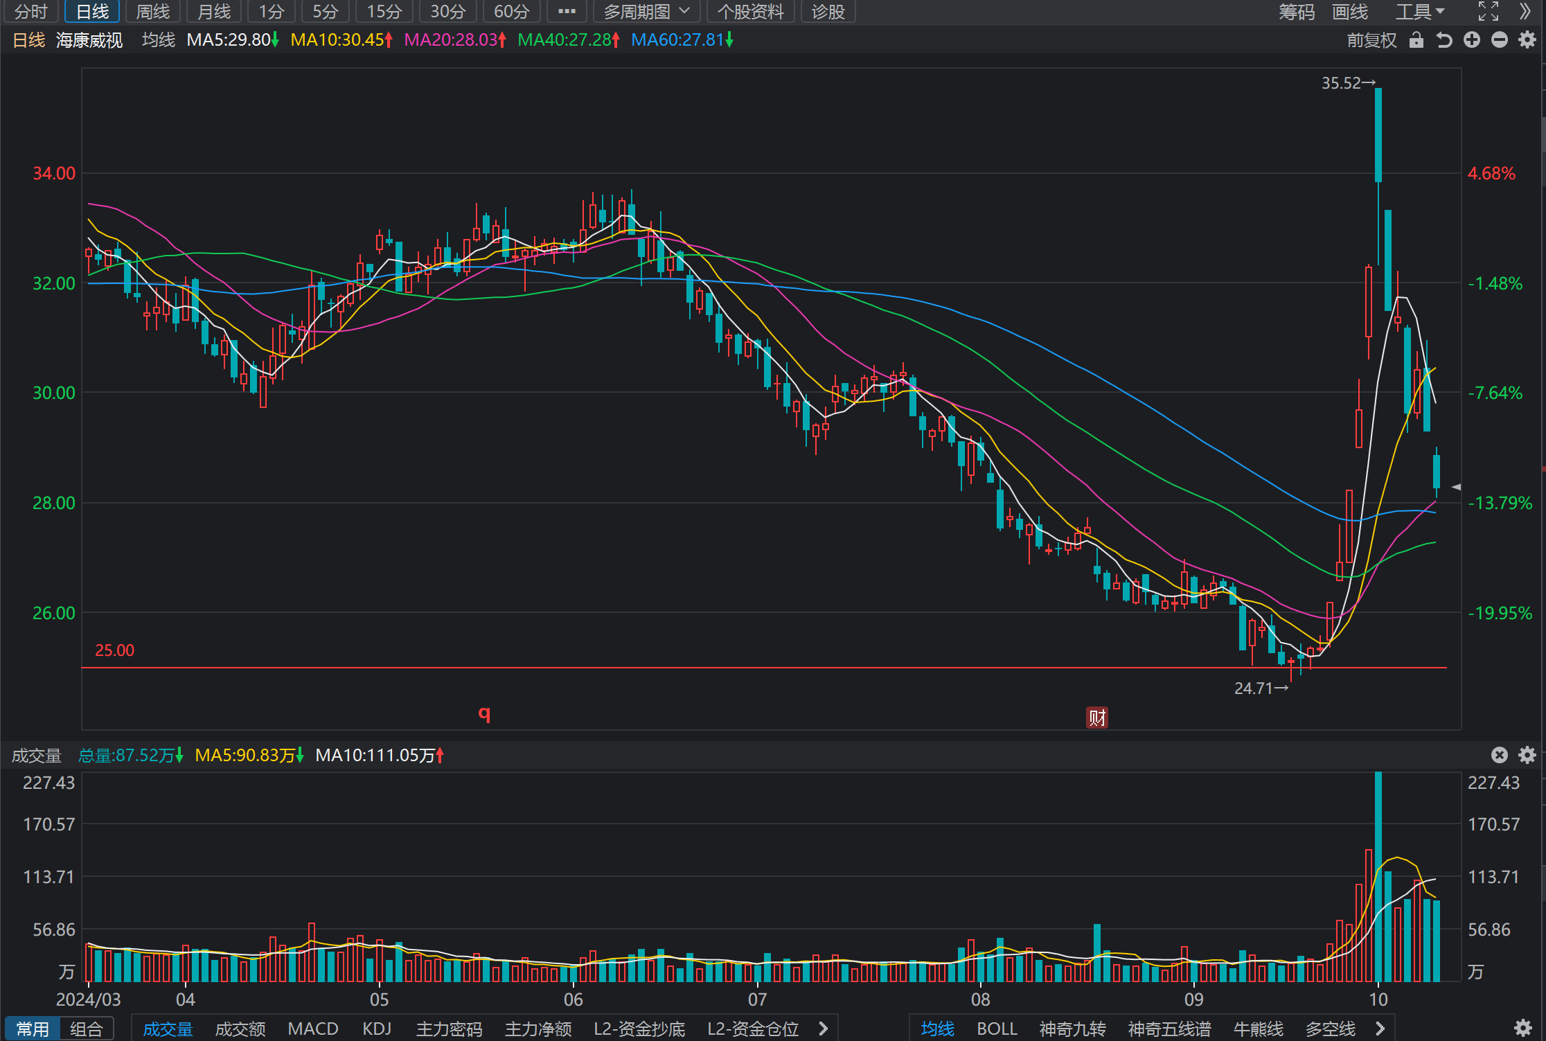
Task: Enter fullscreen with expand arrows icon
Action: coord(1489,12)
